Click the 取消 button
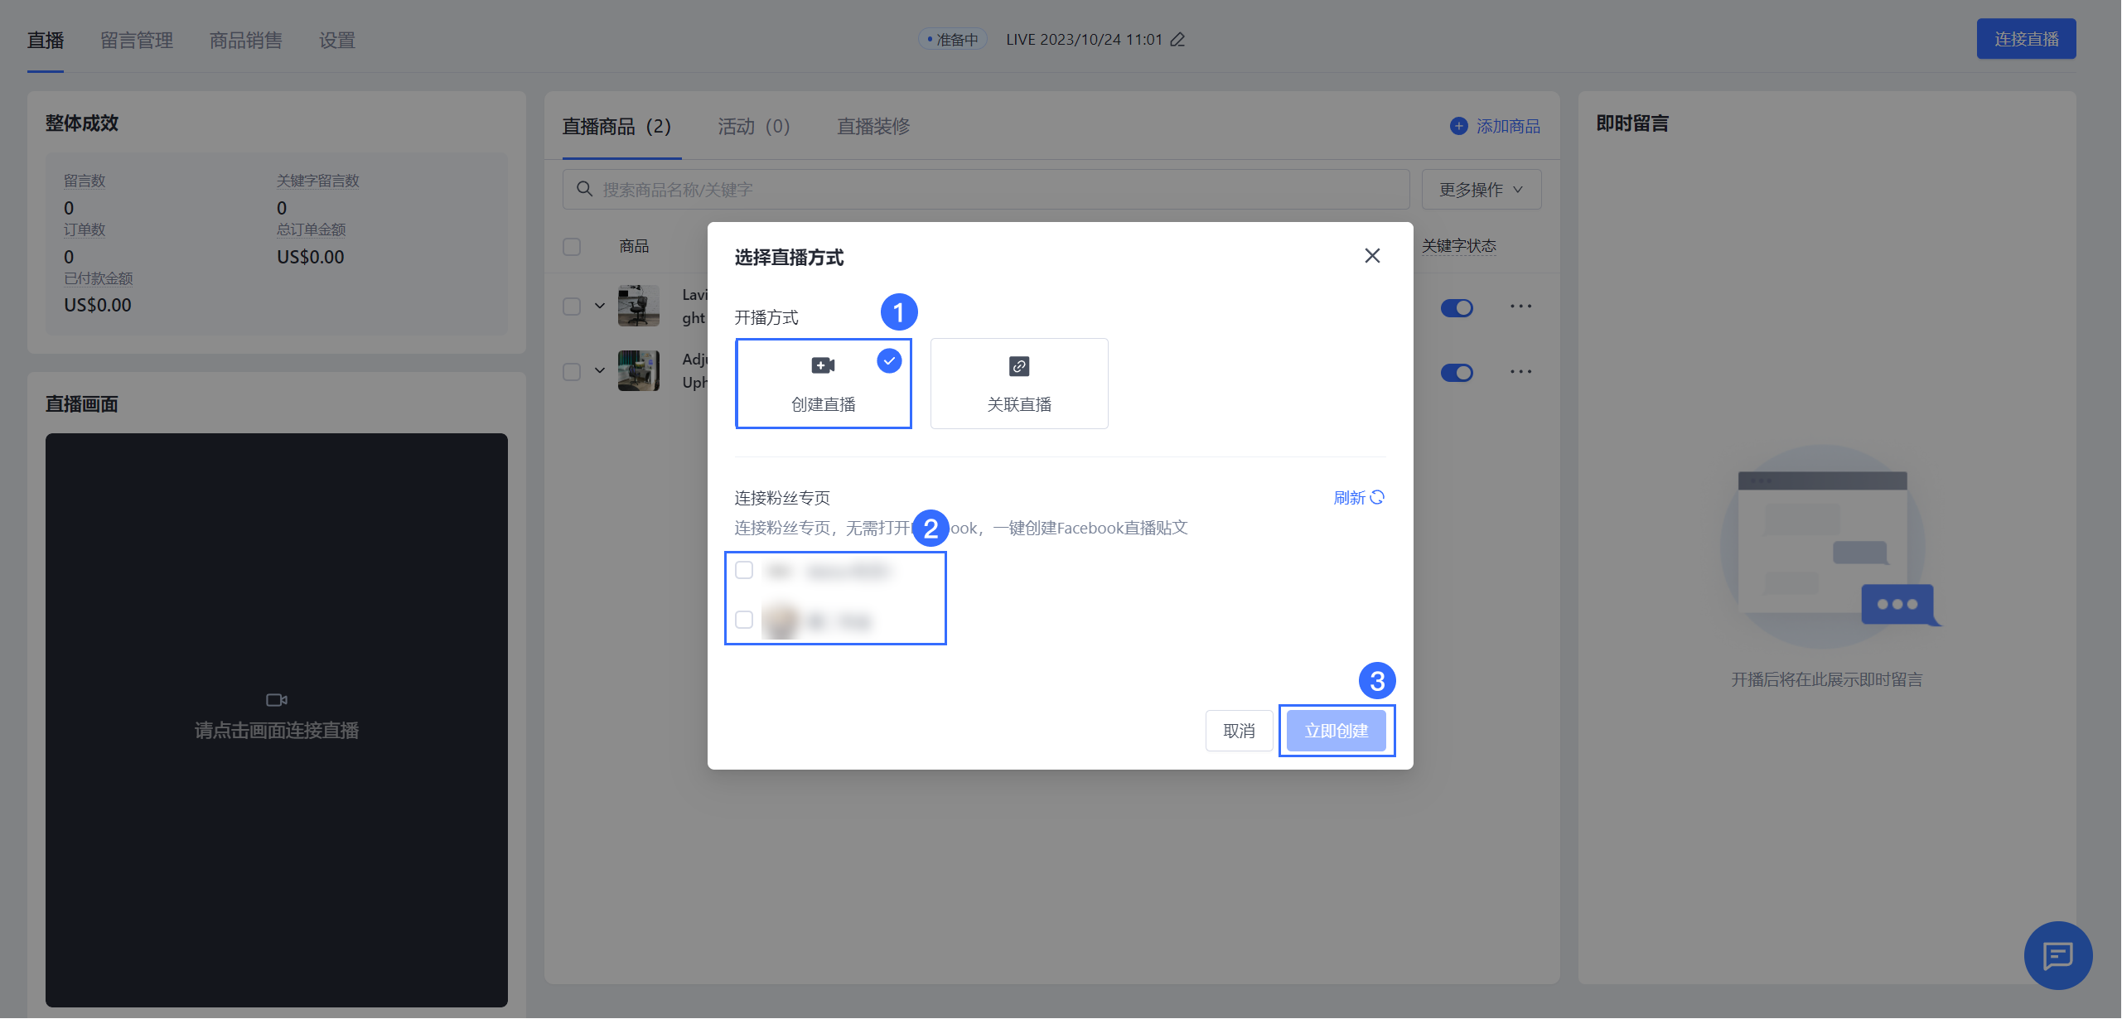 pyautogui.click(x=1239, y=731)
